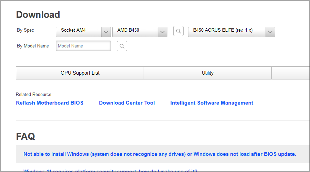The width and height of the screenshot is (310, 172).
Task: Click the search icon beside the AMD B450 dropdown
Action: [x=178, y=31]
